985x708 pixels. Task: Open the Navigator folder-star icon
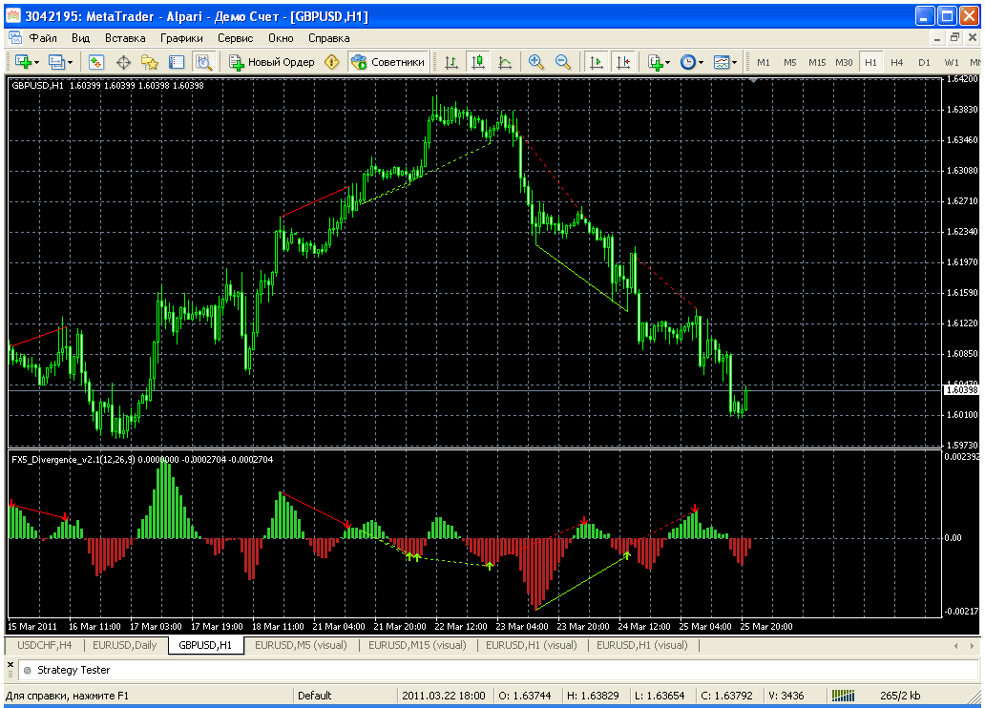150,62
